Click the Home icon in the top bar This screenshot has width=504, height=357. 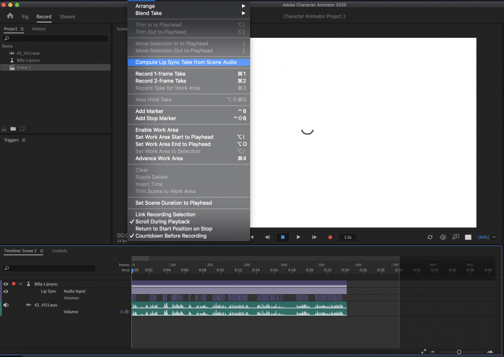(x=10, y=16)
